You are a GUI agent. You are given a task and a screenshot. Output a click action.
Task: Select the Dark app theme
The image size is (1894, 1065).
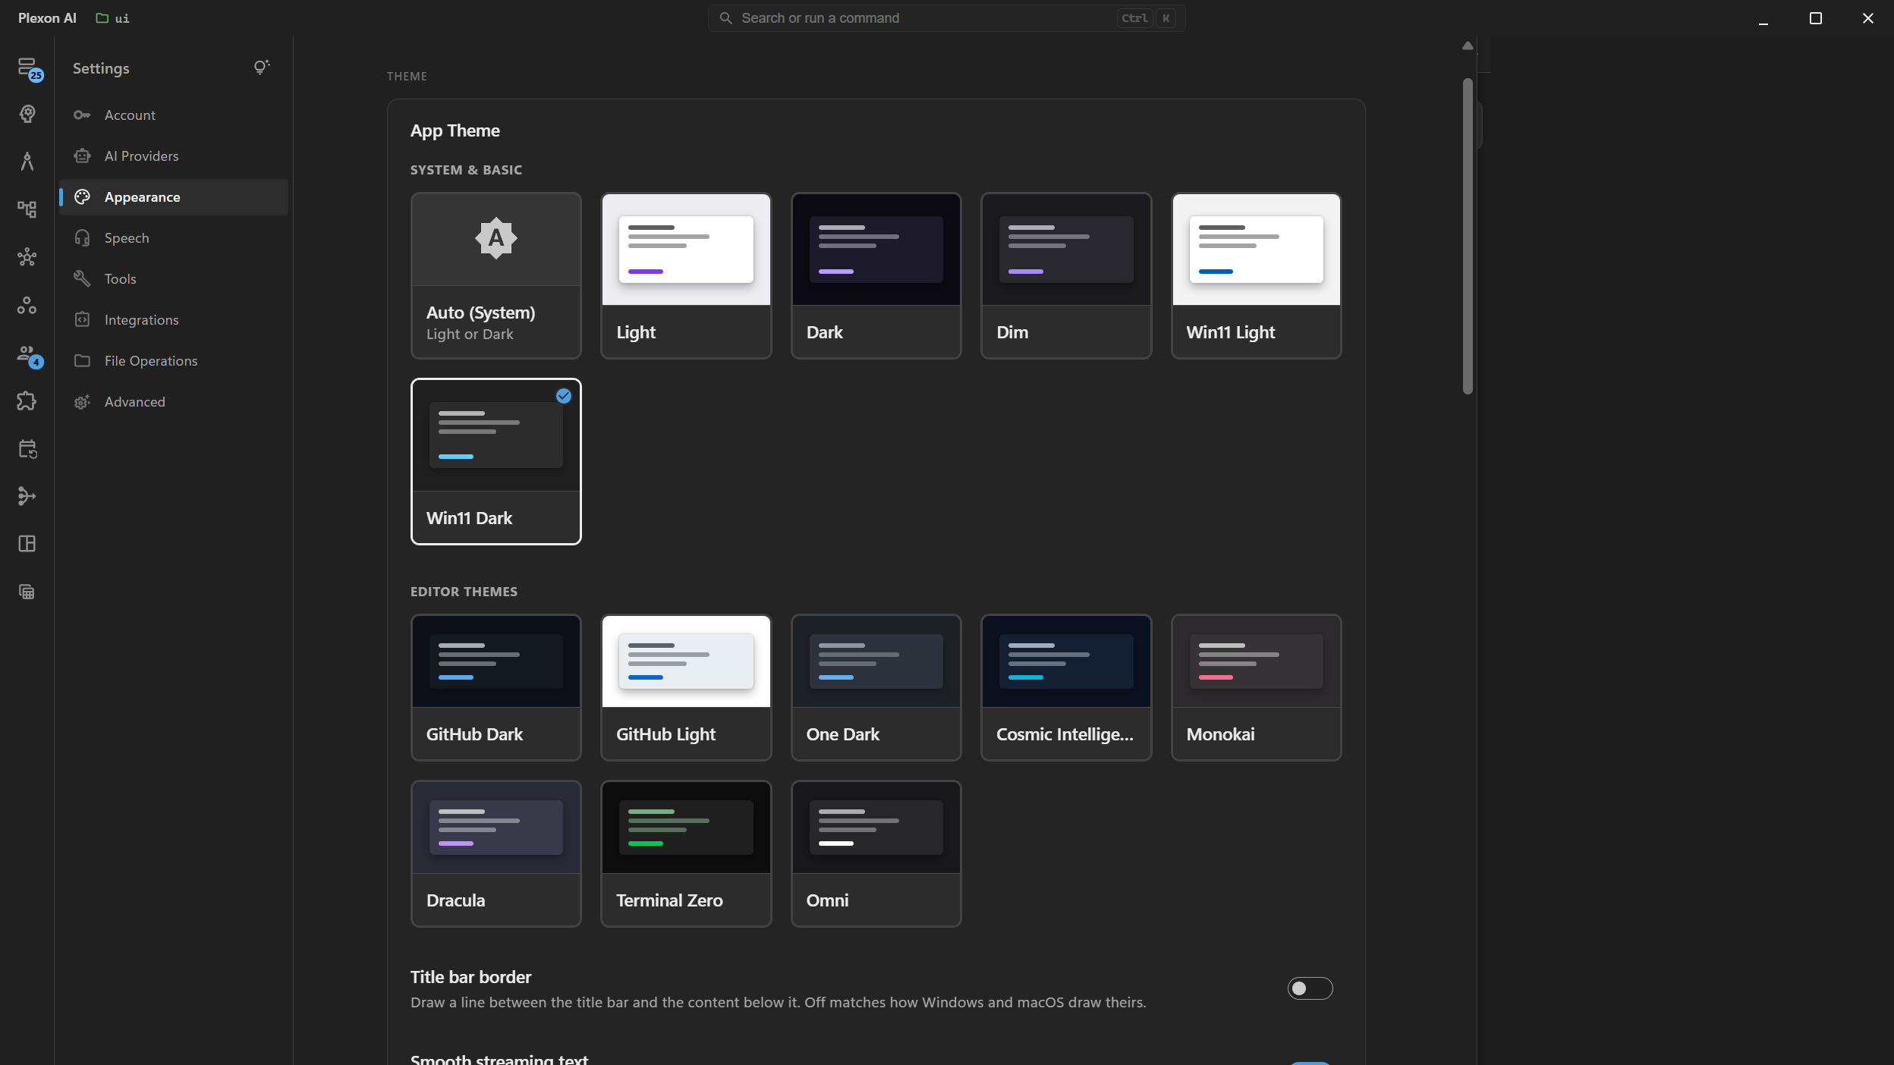point(876,275)
